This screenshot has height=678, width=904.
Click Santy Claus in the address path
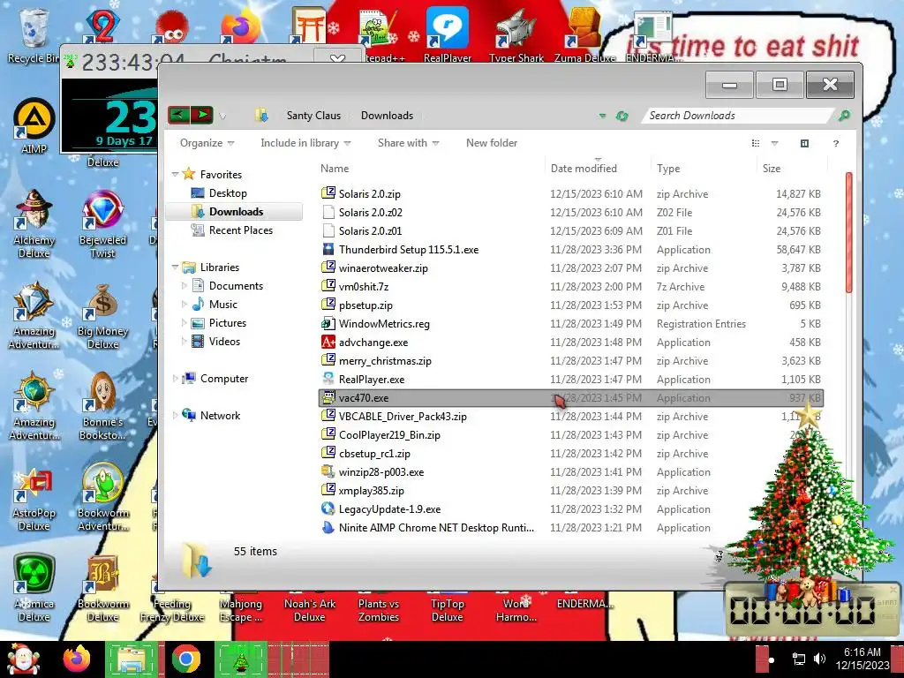coord(313,116)
